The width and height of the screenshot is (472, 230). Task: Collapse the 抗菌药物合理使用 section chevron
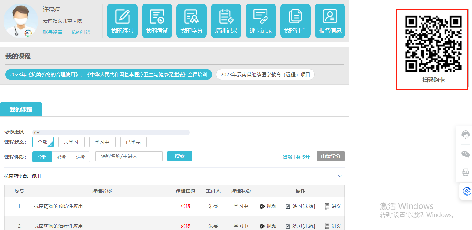point(340,176)
